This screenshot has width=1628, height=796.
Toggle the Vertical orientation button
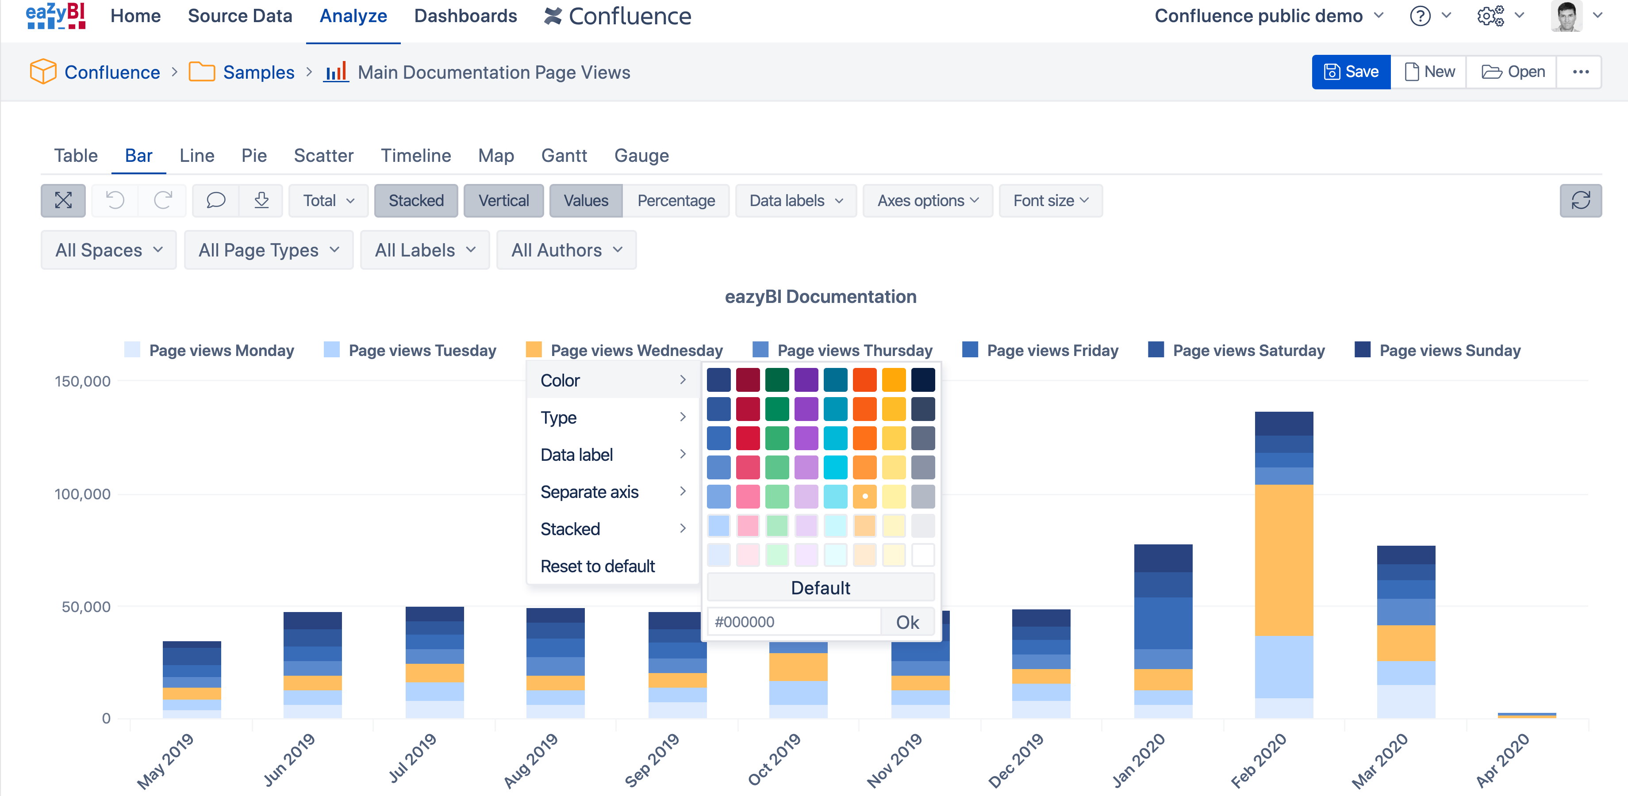503,201
